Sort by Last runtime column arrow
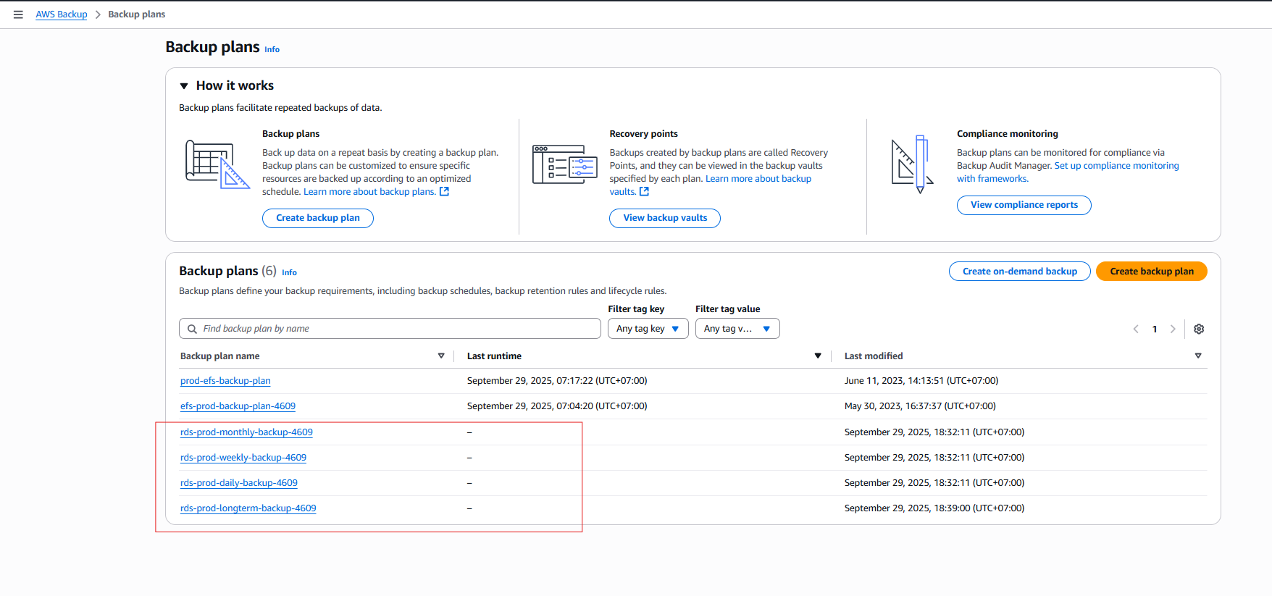Viewport: 1272px width, 596px height. 818,356
